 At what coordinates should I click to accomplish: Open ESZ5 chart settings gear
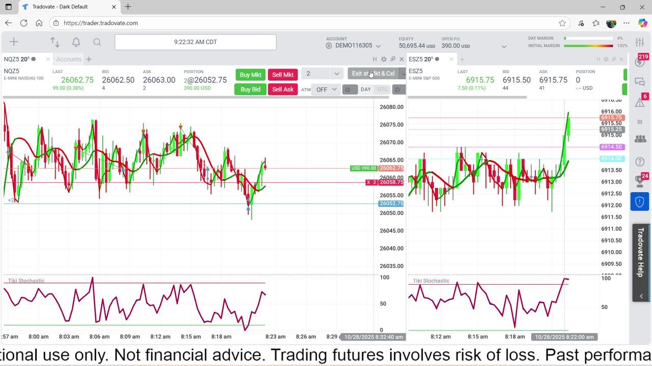tap(606, 59)
